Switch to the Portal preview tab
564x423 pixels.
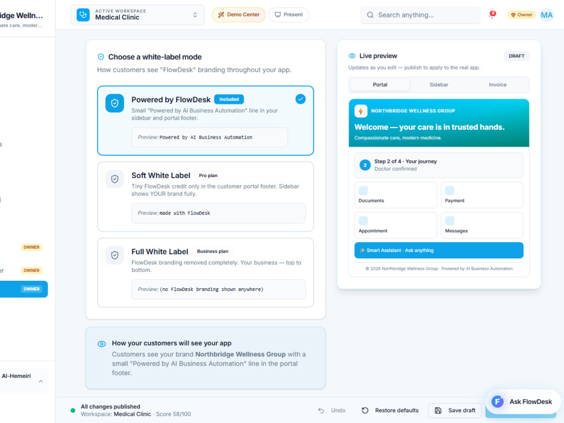point(380,85)
